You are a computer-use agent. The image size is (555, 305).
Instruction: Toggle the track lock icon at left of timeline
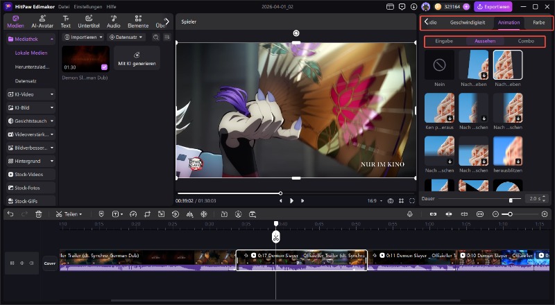tap(12, 263)
